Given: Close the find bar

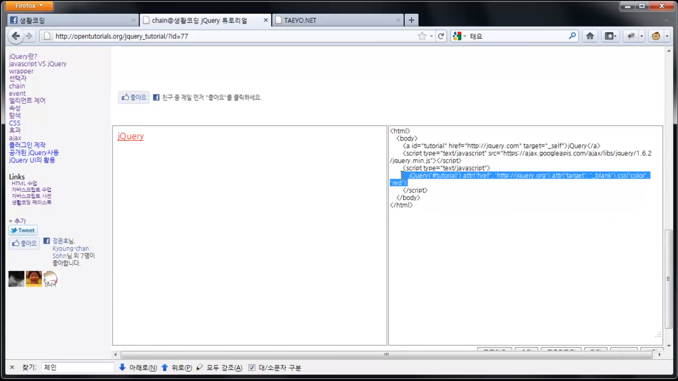Looking at the screenshot, I should 12,368.
